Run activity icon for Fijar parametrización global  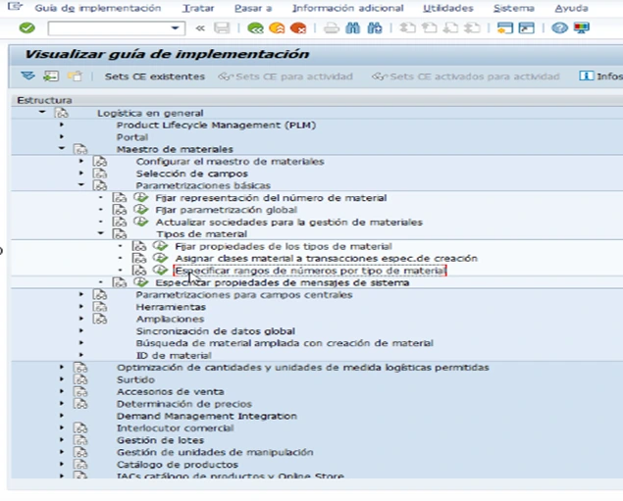coord(140,209)
